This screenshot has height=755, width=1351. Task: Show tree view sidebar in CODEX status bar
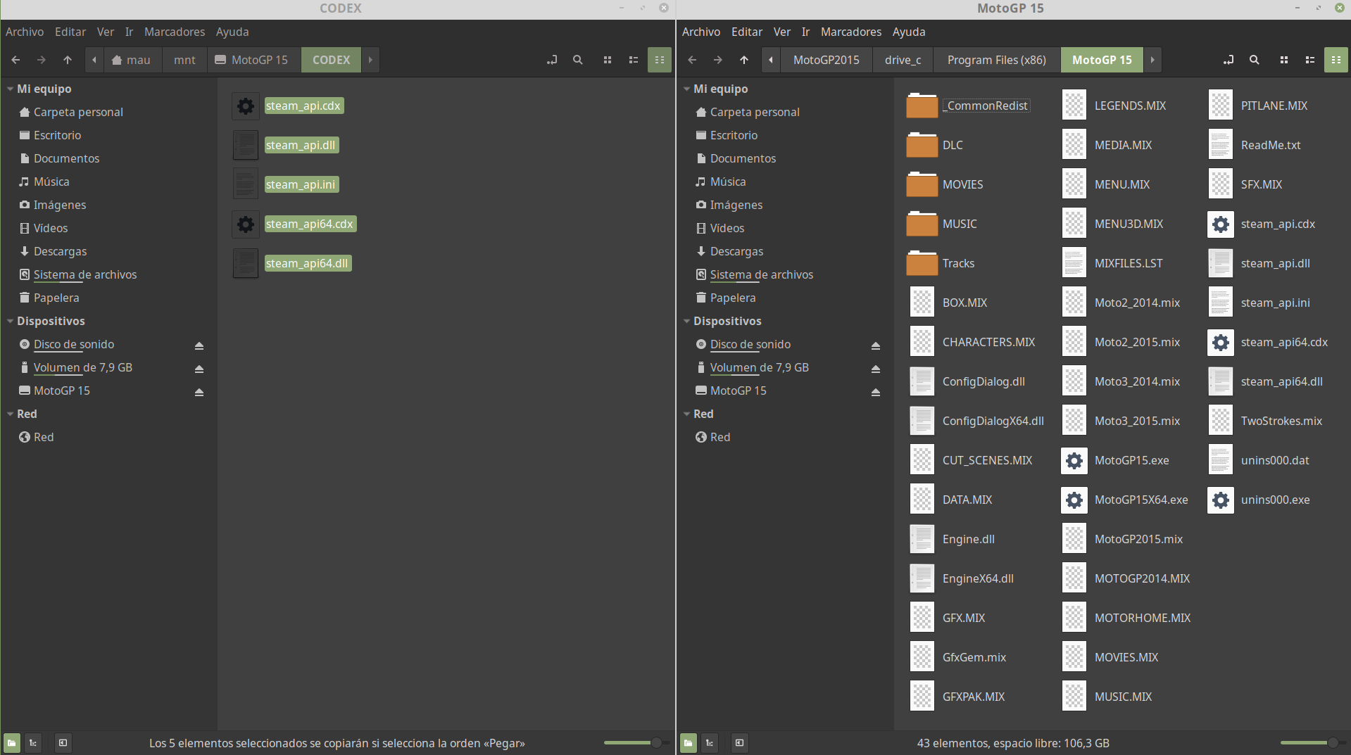click(33, 742)
